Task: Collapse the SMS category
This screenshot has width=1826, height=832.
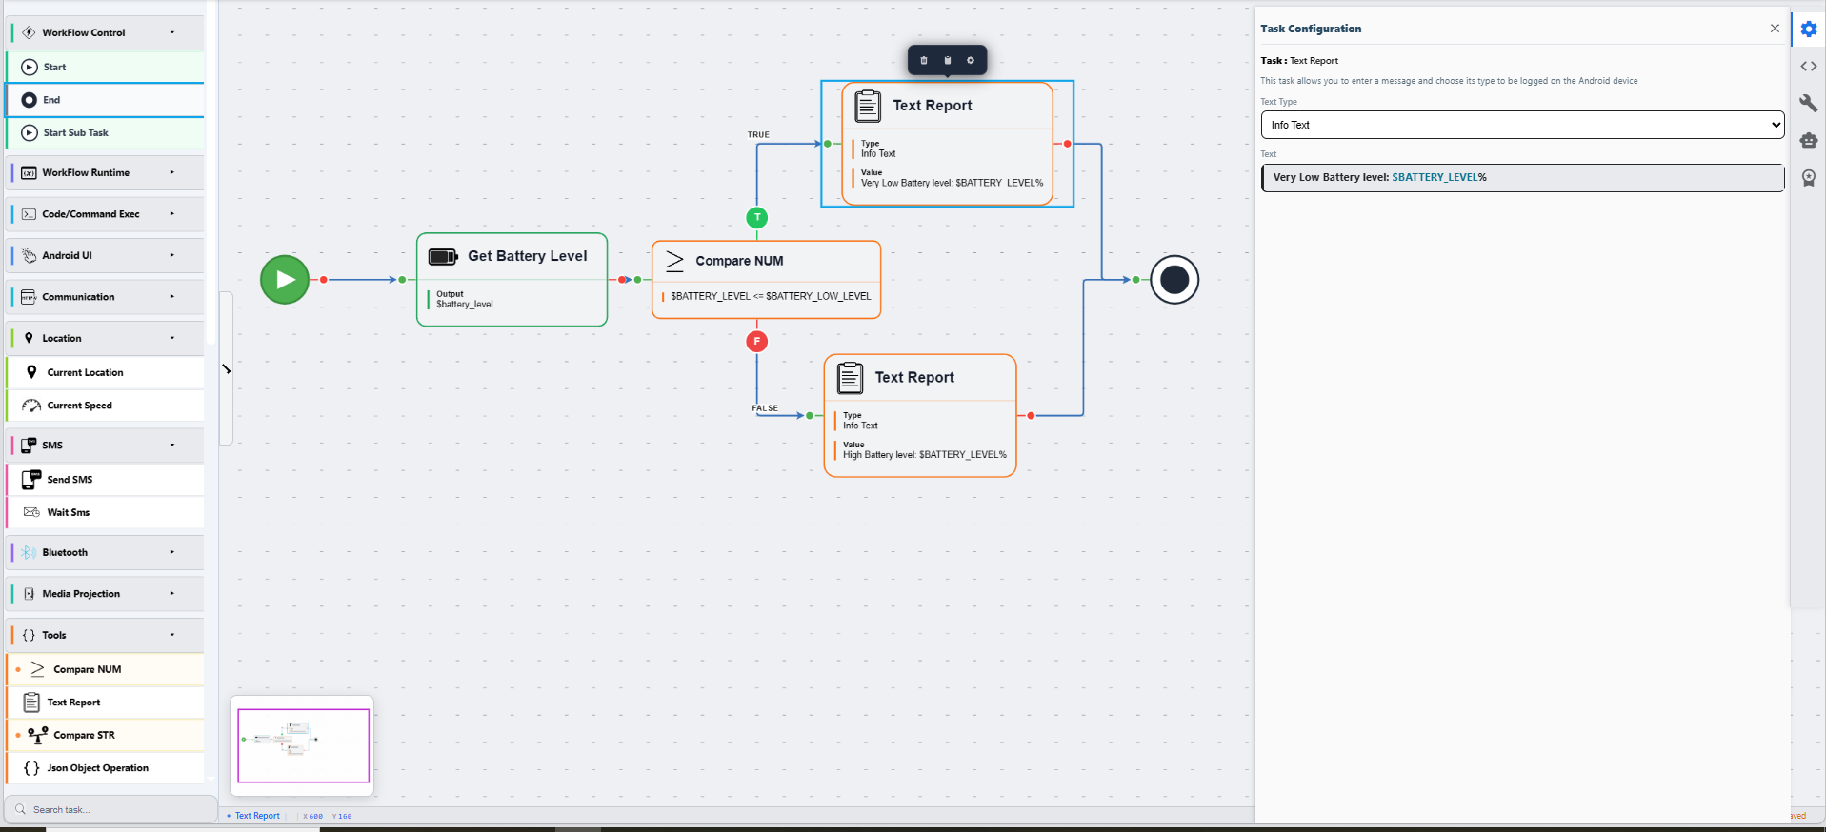Action: point(105,445)
